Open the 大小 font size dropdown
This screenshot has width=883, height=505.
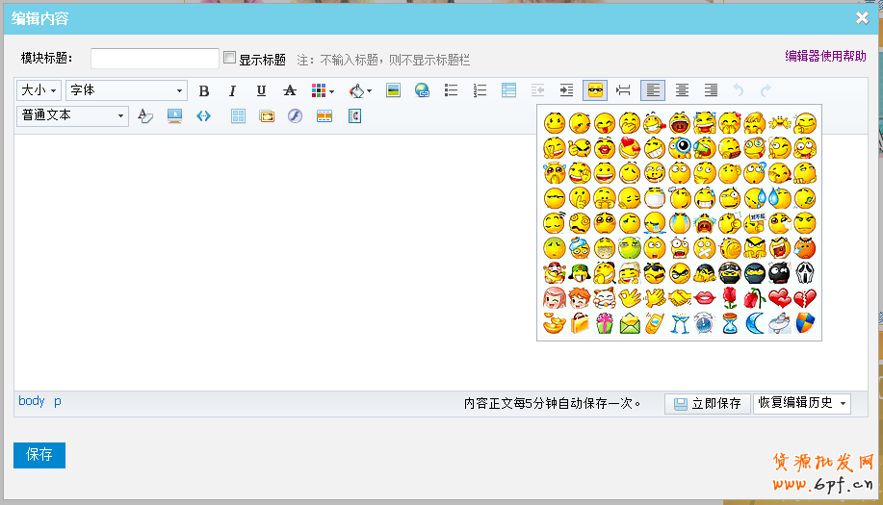point(39,90)
